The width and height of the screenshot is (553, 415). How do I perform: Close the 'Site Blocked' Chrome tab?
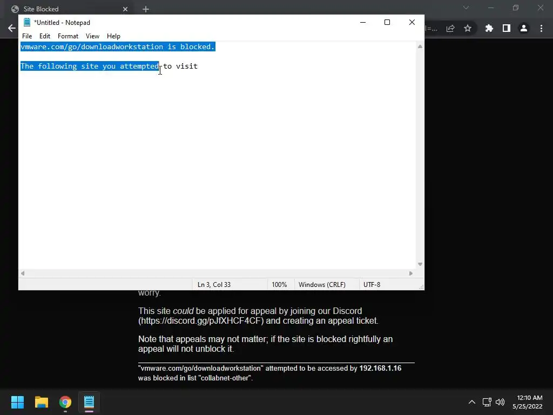(125, 9)
